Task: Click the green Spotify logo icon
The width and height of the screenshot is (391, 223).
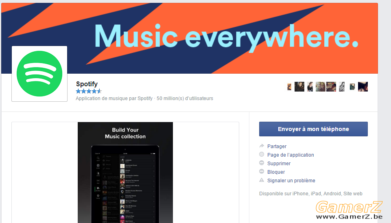Action: (39, 74)
